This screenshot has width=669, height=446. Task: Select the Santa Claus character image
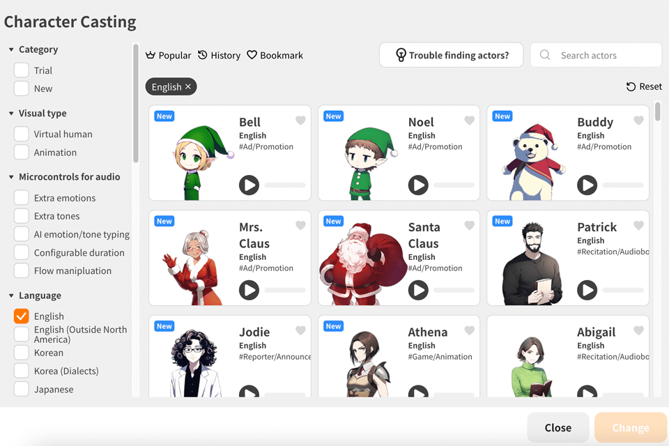[362, 263]
